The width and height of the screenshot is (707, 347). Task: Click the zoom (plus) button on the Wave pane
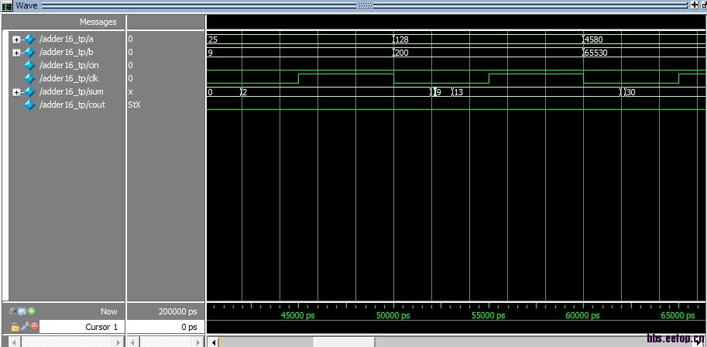pyautogui.click(x=694, y=5)
